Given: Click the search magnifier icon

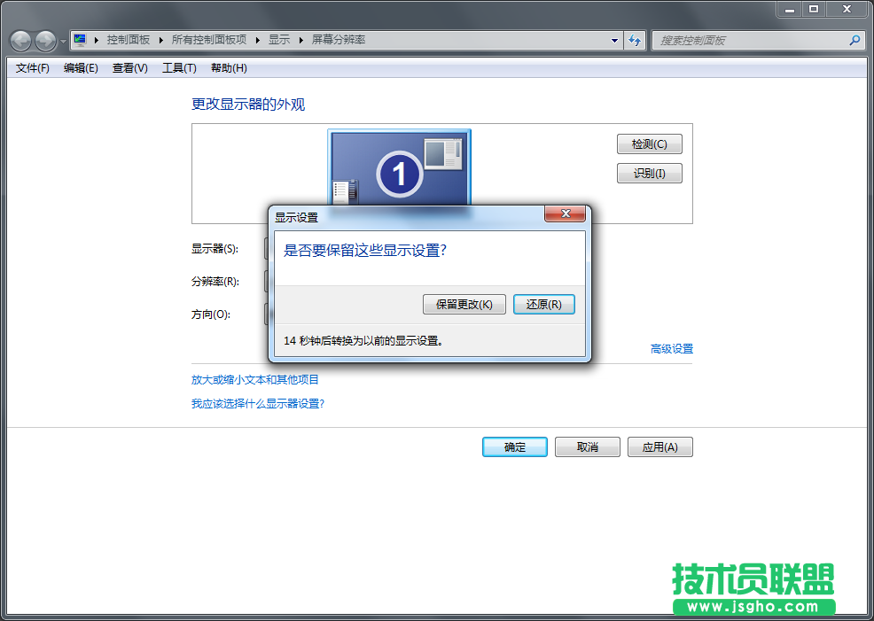Looking at the screenshot, I should point(854,40).
